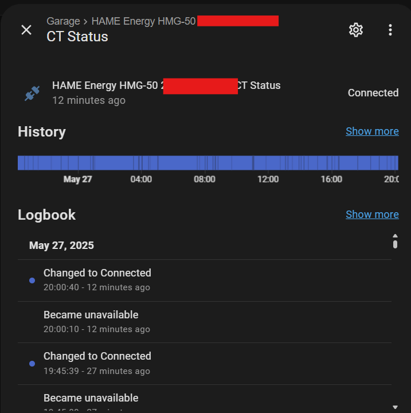This screenshot has width=411, height=413.
Task: Open entity settings via gear icon
Action: [356, 30]
